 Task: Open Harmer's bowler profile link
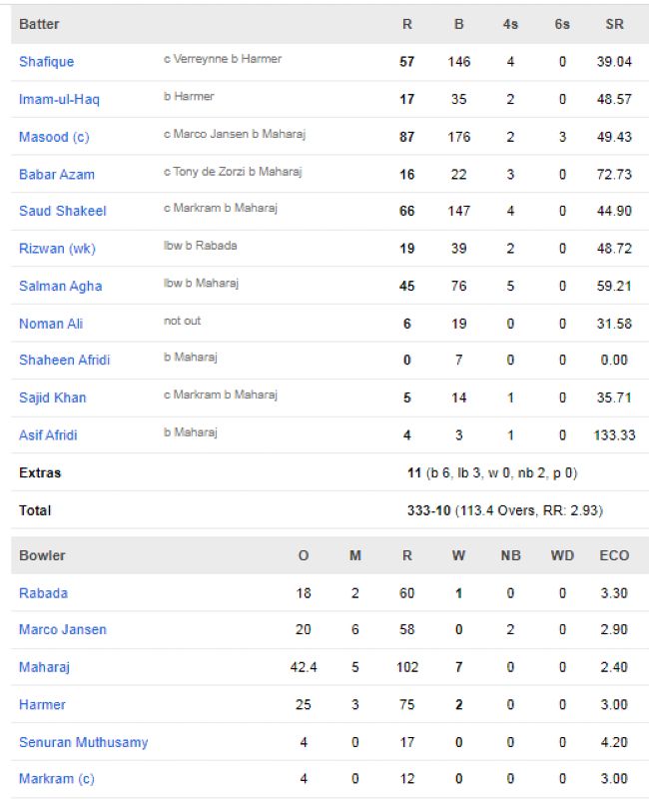tap(42, 705)
